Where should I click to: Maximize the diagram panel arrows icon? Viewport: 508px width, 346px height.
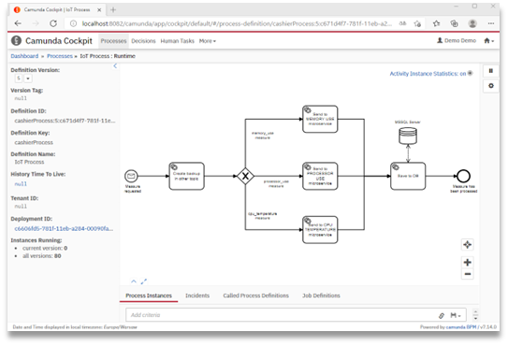(x=143, y=281)
